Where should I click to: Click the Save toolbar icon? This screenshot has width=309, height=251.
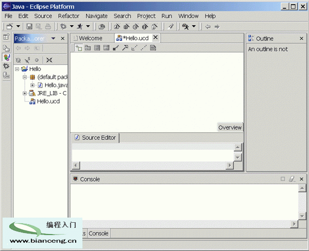[29, 26]
